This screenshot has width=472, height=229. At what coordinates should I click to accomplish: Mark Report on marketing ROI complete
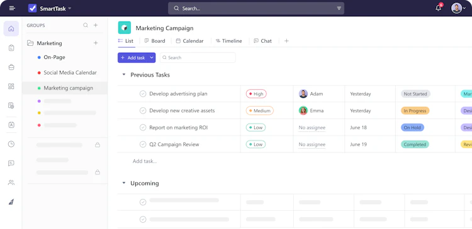[x=143, y=127]
